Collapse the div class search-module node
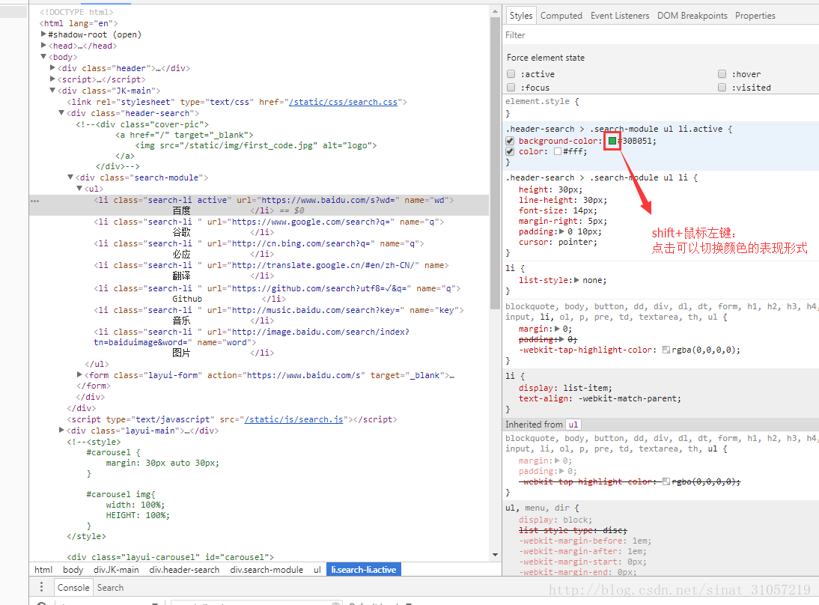Viewport: 819px width, 605px height. pos(70,177)
